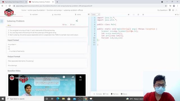Reload the browser page

pos(10,6)
